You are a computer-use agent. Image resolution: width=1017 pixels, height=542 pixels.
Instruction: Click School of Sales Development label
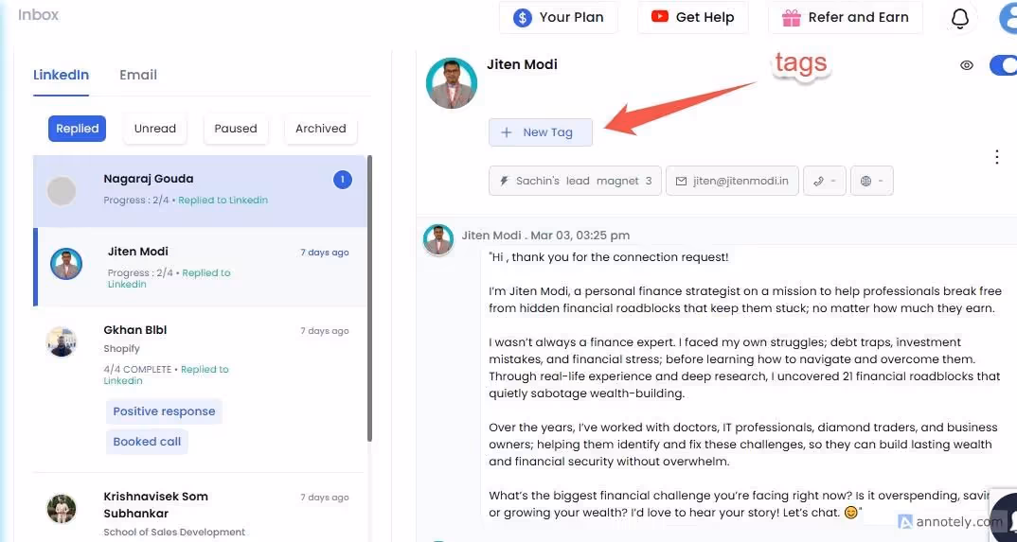[x=174, y=533]
